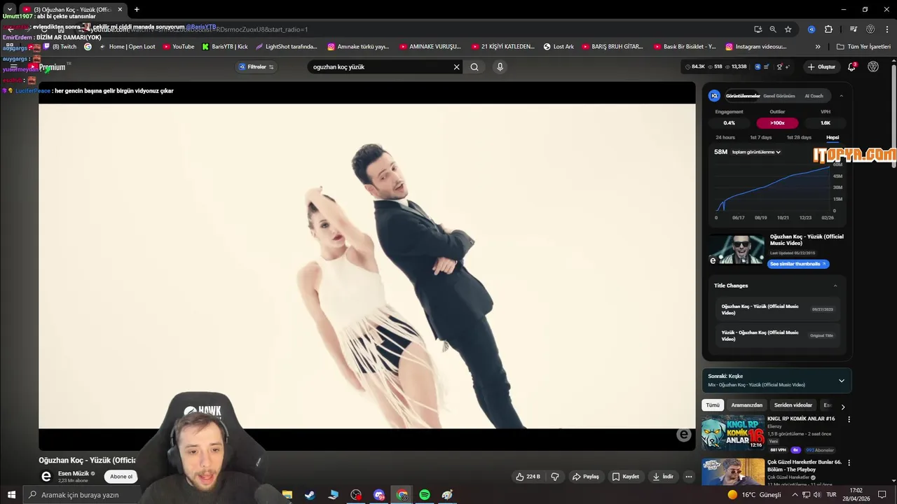This screenshot has width=897, height=504.
Task: Select the 1st 7 days time range
Action: click(x=761, y=138)
